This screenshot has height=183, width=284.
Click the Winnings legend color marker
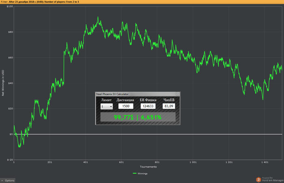pos(135,173)
